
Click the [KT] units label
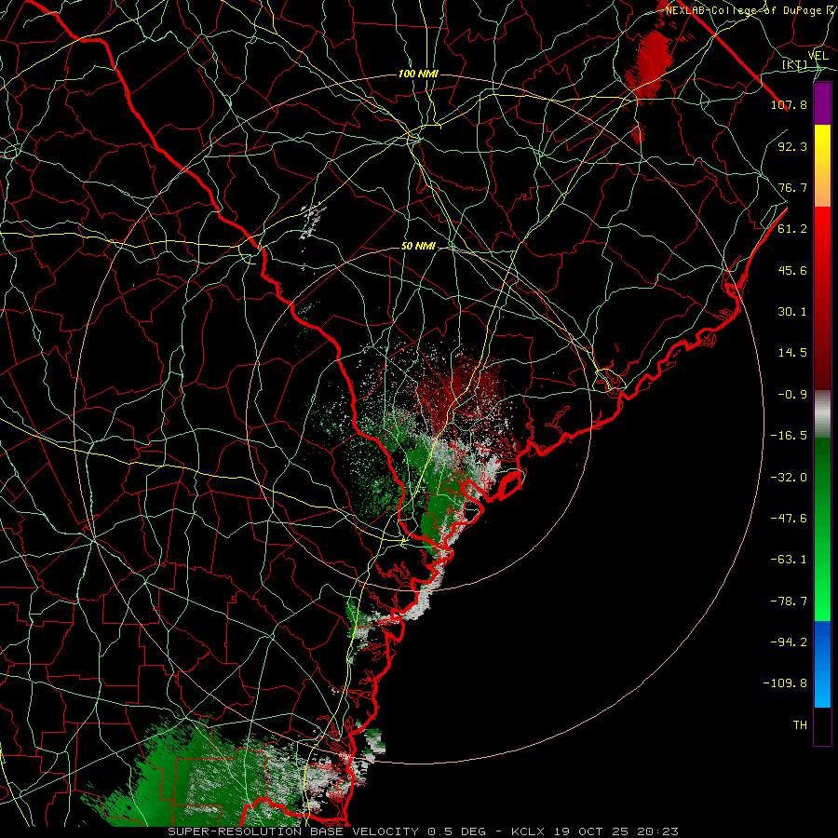(x=795, y=64)
